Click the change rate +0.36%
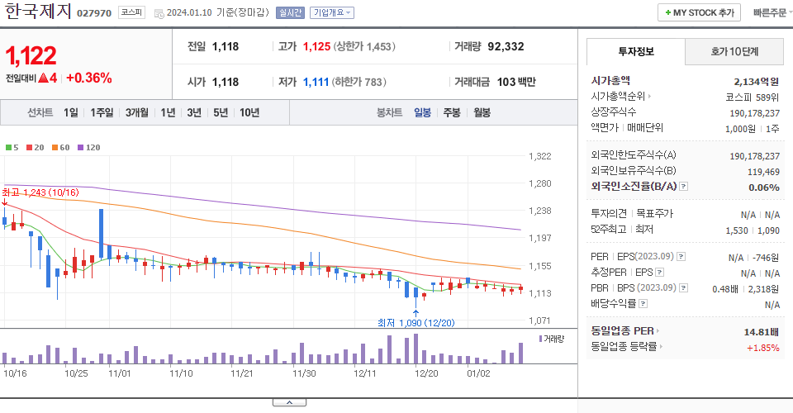The image size is (793, 413). tap(89, 78)
